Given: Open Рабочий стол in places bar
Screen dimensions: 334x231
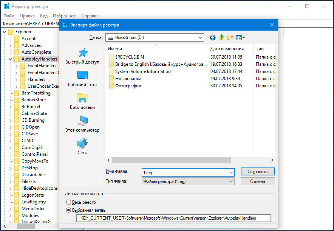Looking at the screenshot, I should tap(82, 79).
